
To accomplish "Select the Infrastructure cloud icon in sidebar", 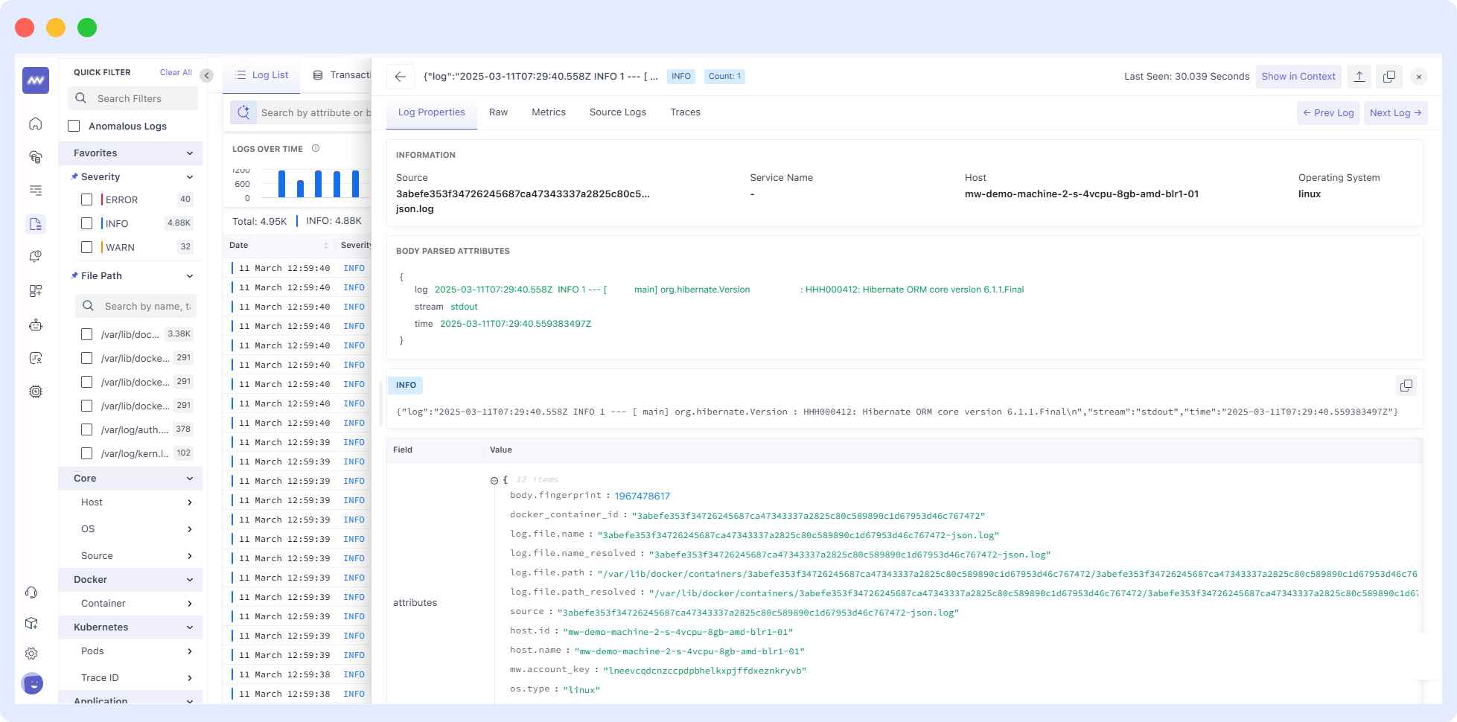I will 35,156.
